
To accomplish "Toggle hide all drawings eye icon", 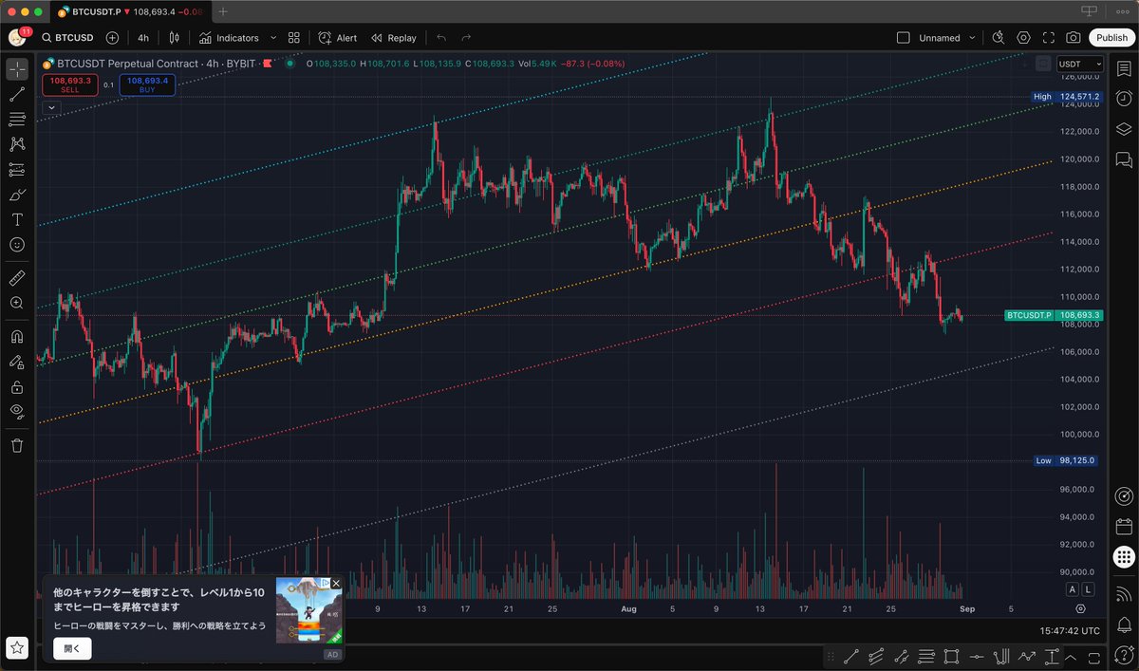I will click(17, 411).
